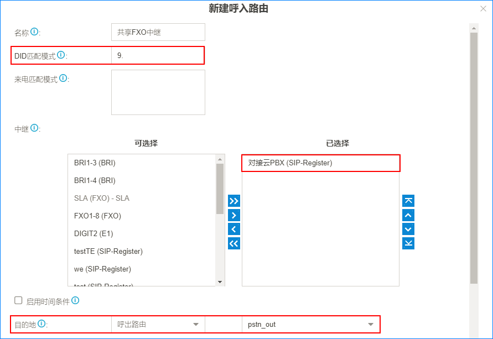Move selected trunk to top of list
The image size is (493, 339).
(408, 201)
